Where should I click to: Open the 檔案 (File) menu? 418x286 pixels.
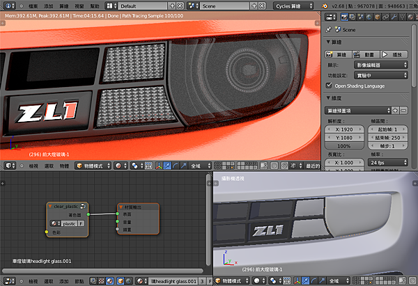coord(33,6)
